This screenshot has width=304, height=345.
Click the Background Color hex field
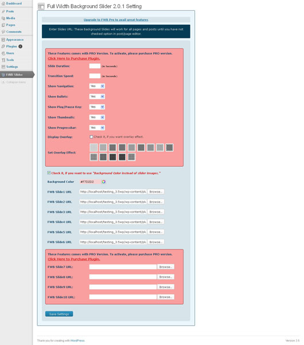(91, 182)
